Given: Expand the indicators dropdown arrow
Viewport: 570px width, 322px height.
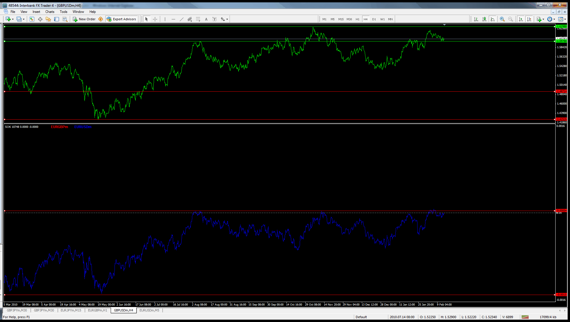Looking at the screenshot, I should pyautogui.click(x=543, y=19).
